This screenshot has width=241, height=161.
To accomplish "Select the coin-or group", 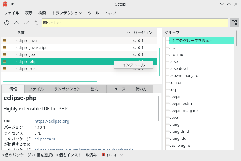I will [x=176, y=82].
